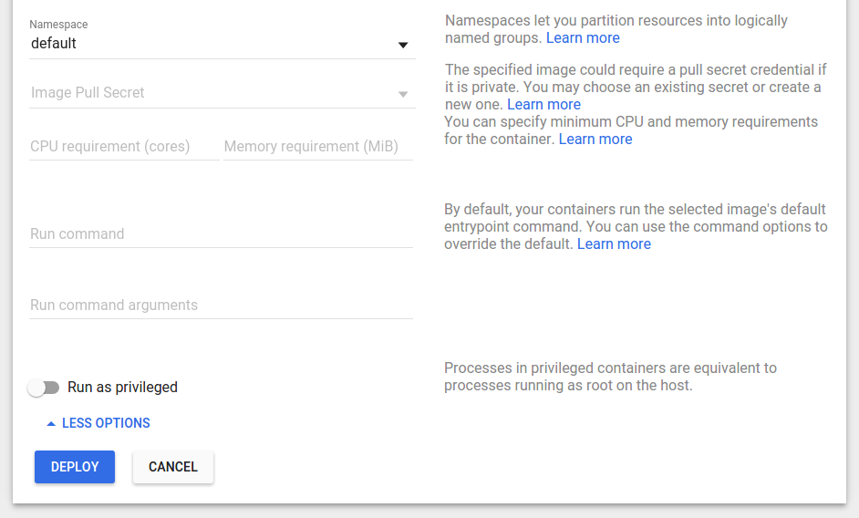Click the 'Run as privileged' label text
The width and height of the screenshot is (859, 518).
pos(122,388)
